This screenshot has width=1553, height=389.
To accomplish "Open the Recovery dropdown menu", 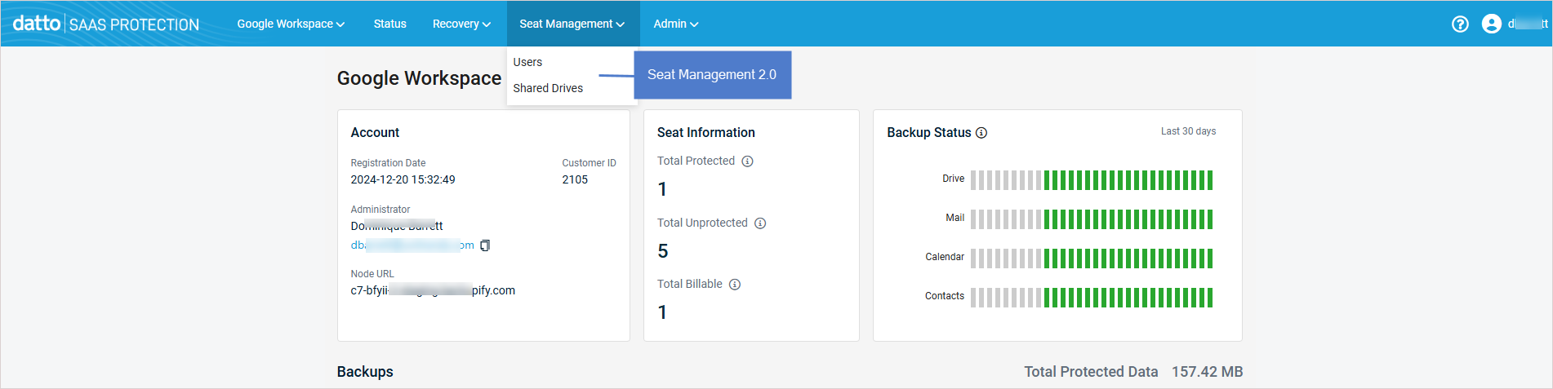I will 461,24.
